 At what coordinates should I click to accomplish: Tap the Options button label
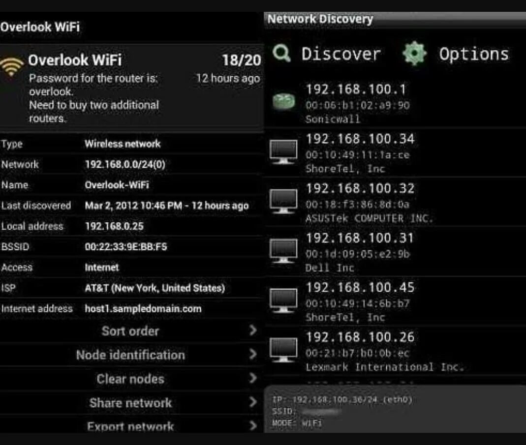coord(474,54)
